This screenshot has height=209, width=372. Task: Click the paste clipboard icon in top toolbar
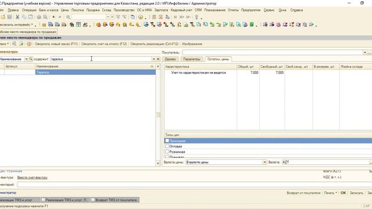(31, 17)
